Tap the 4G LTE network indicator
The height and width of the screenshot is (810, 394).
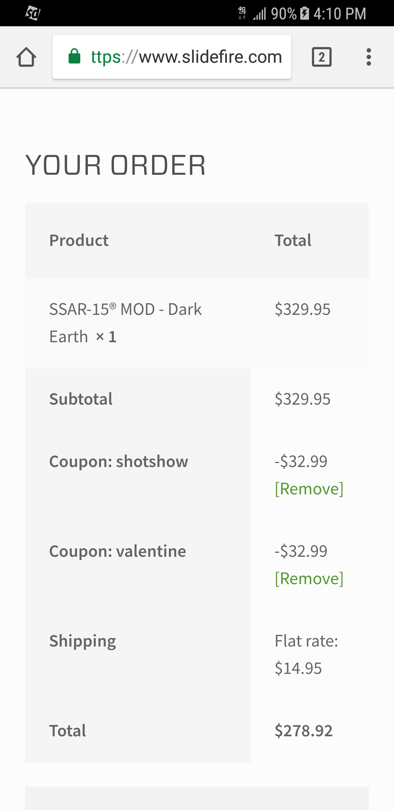point(242,13)
